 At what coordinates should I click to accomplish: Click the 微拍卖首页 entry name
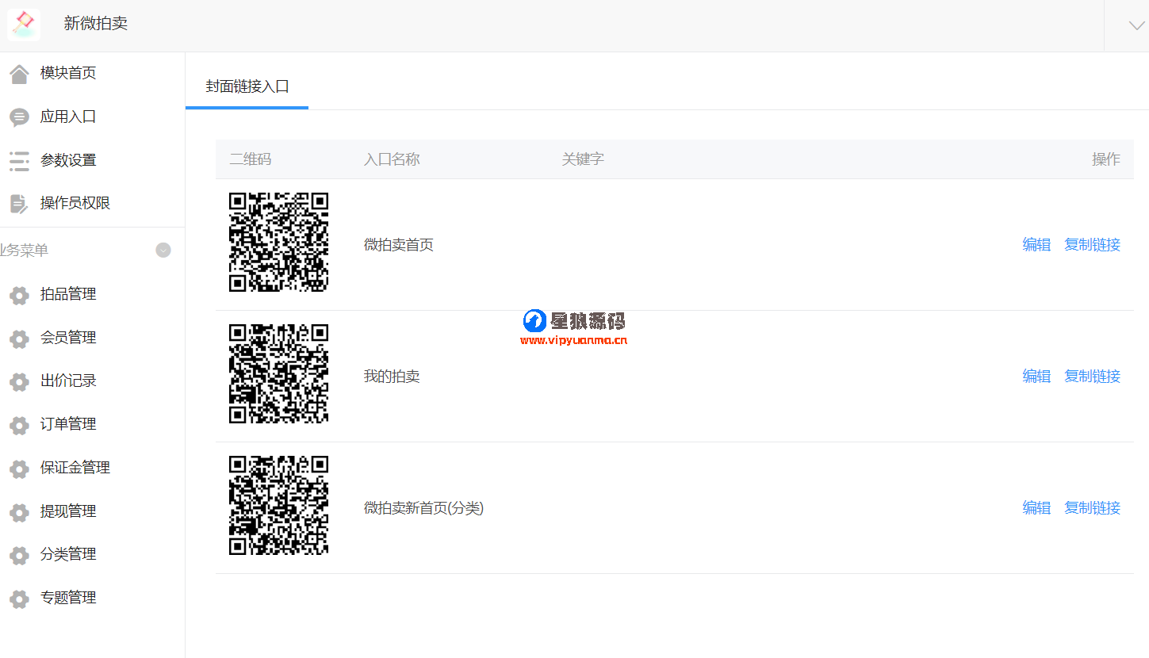pos(399,245)
